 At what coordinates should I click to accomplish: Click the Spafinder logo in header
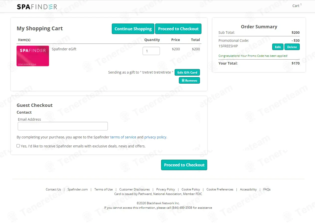(x=37, y=7)
